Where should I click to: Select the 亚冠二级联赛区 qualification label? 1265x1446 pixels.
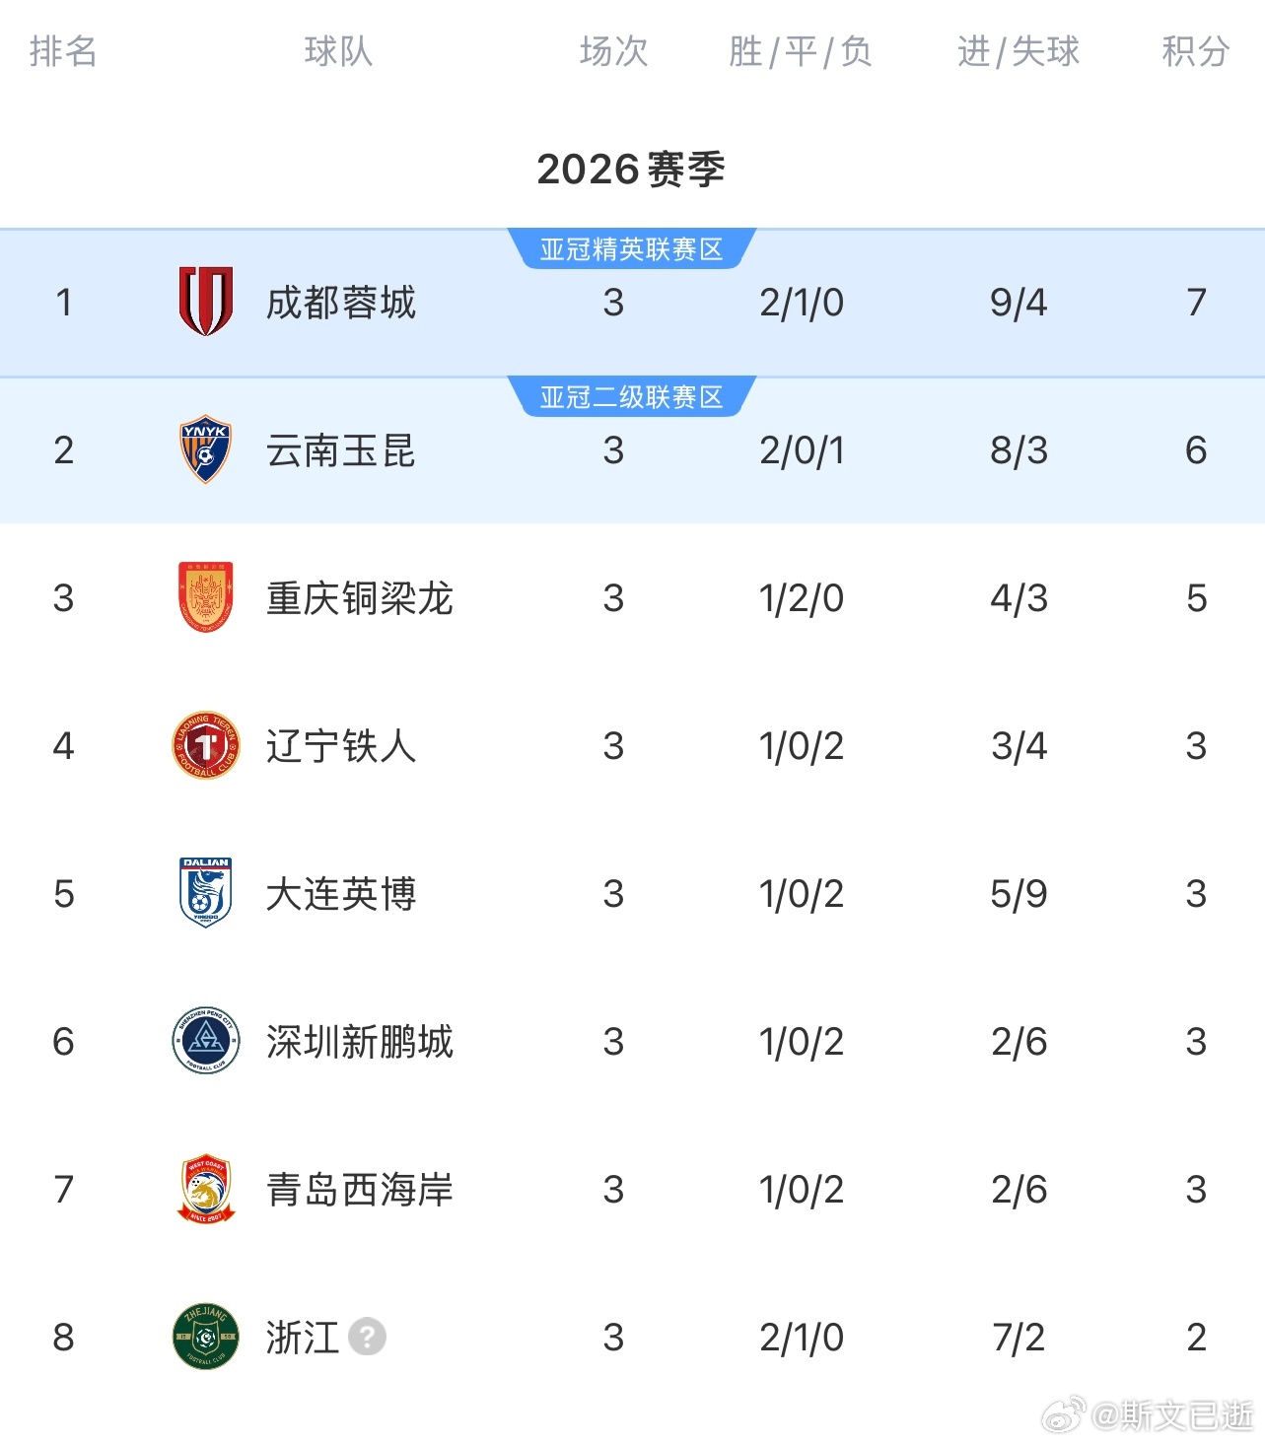point(632,397)
